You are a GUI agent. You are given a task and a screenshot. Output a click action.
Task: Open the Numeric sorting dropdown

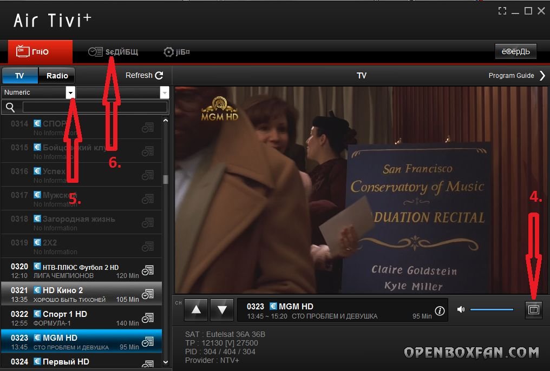(70, 92)
